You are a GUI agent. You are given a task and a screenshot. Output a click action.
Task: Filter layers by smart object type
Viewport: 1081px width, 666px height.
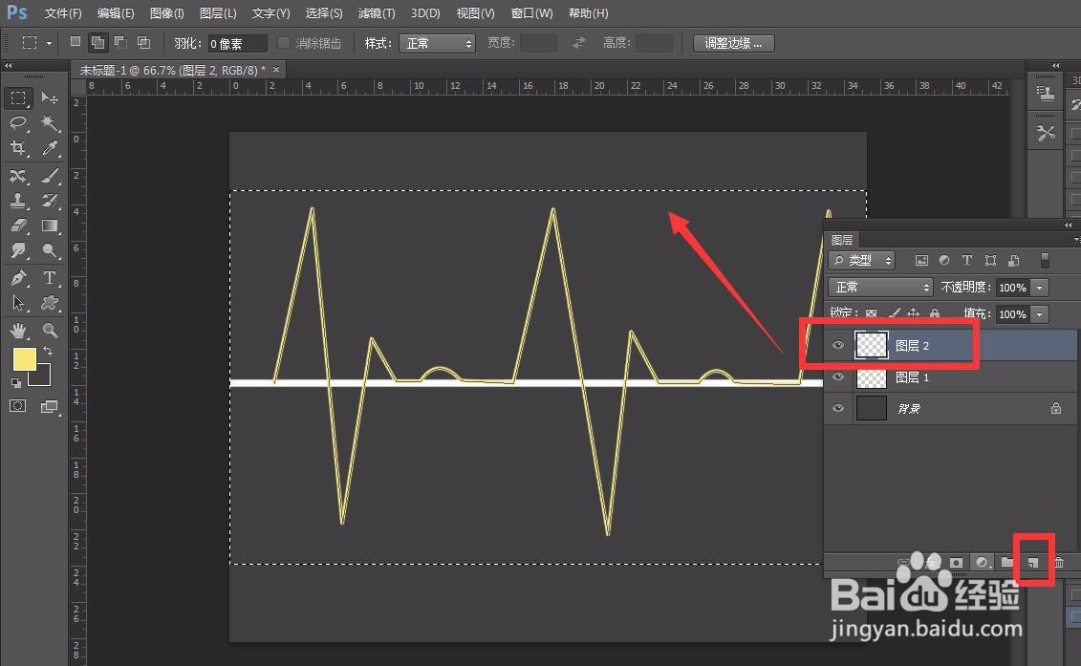[x=1013, y=261]
